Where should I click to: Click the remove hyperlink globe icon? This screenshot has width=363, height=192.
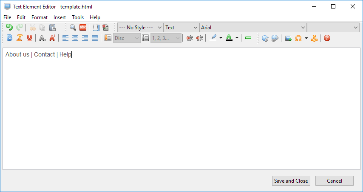[x=275, y=38]
